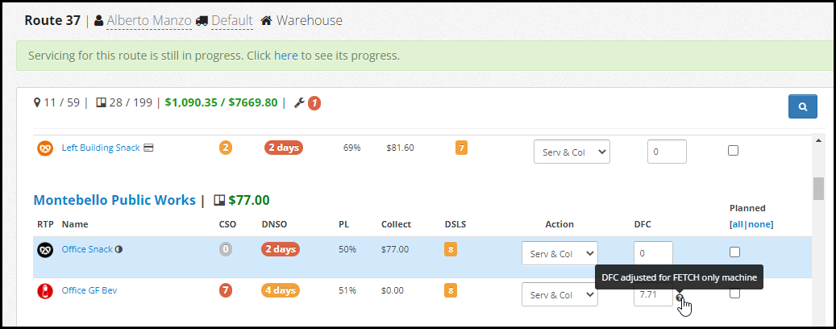The width and height of the screenshot is (836, 329).
Task: Tick the Planned checkbox for Office Snack
Action: tap(733, 252)
